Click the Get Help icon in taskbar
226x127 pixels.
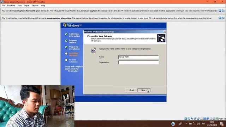click(173, 124)
